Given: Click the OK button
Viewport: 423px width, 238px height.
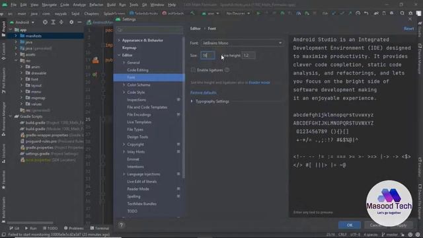Looking at the screenshot, I should pyautogui.click(x=350, y=225).
